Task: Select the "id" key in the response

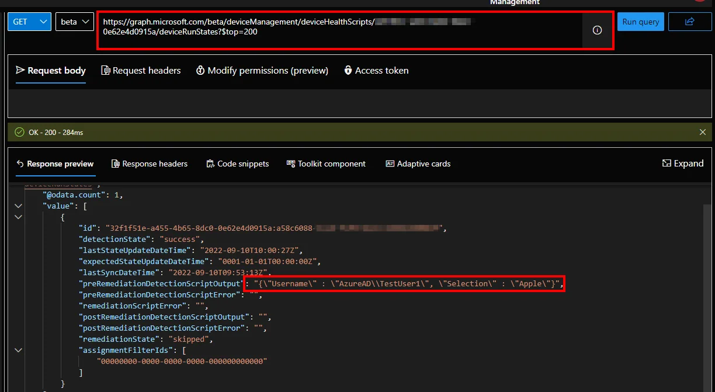Action: (88, 228)
